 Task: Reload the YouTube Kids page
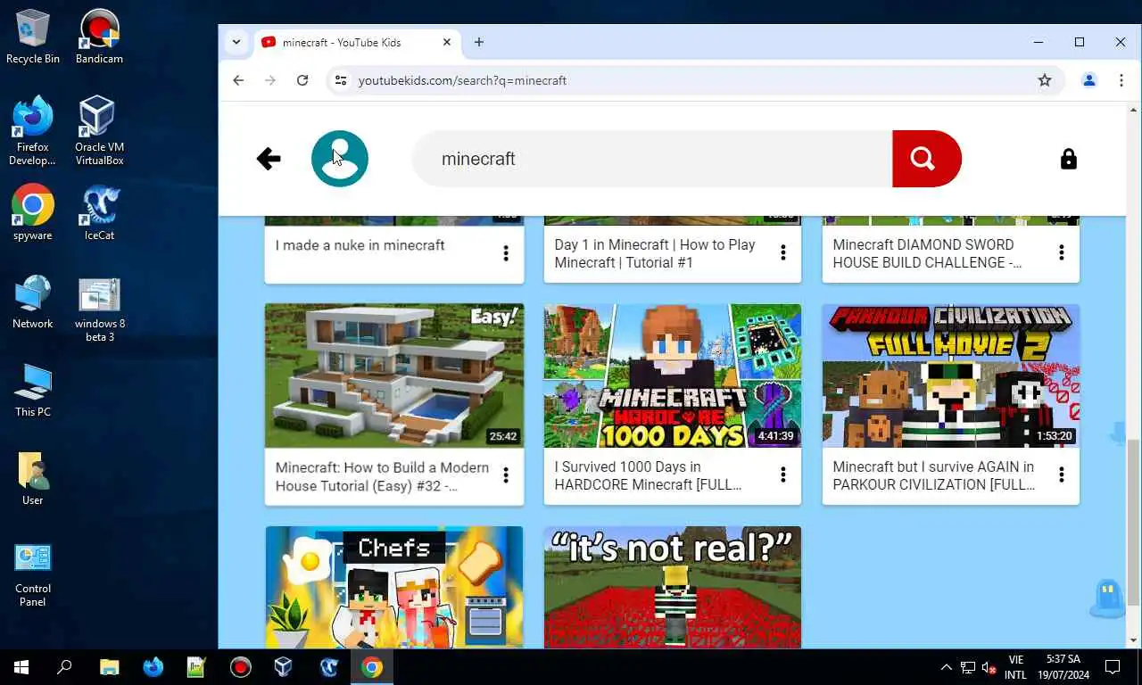pyautogui.click(x=302, y=80)
